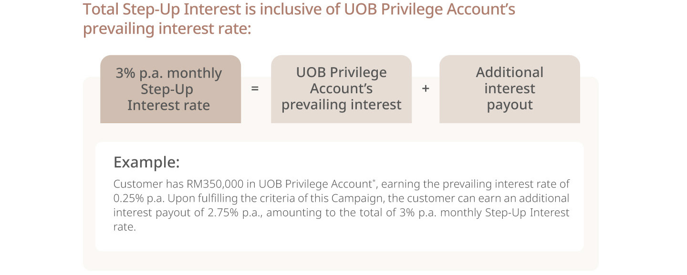
Task: Click the equals sign between the boxes
Action: [255, 88]
